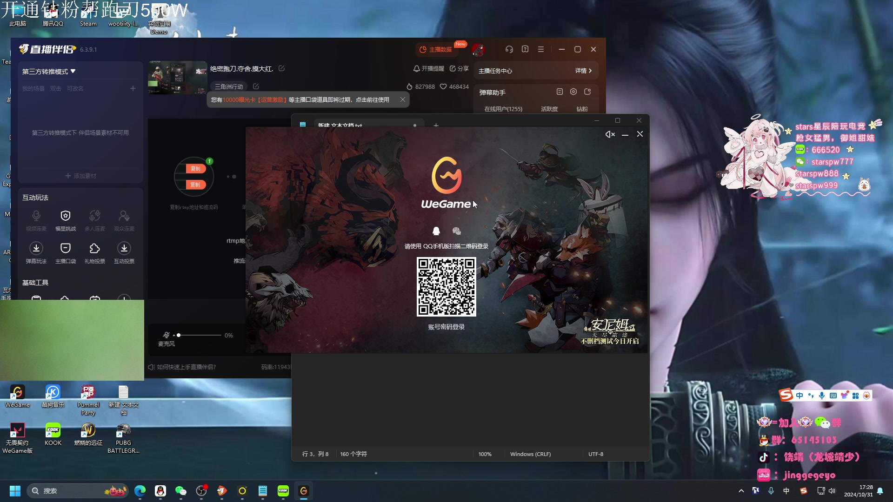Image resolution: width=893 pixels, height=502 pixels.
Task: Click 账号密码登录 link in WeGame
Action: 446,327
